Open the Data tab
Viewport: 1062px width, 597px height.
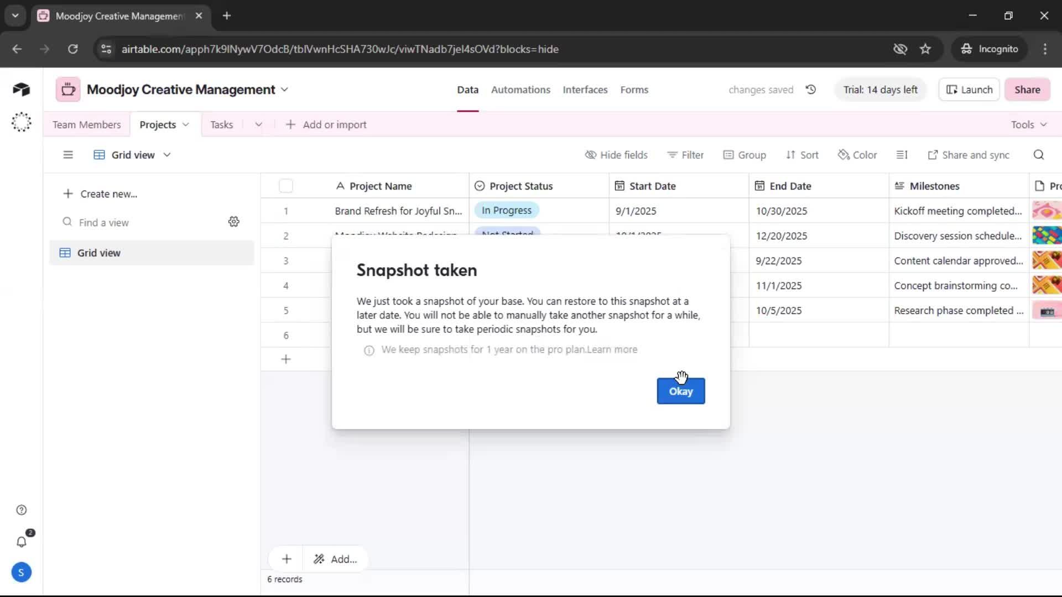pyautogui.click(x=467, y=90)
